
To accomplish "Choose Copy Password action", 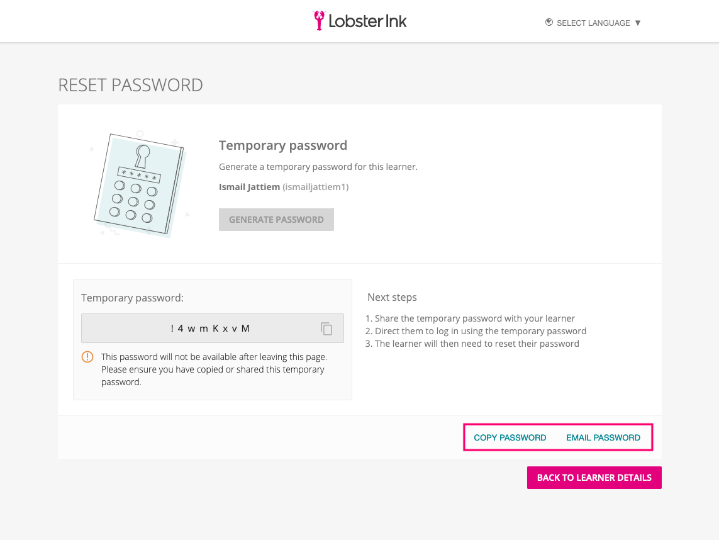I will pyautogui.click(x=510, y=437).
